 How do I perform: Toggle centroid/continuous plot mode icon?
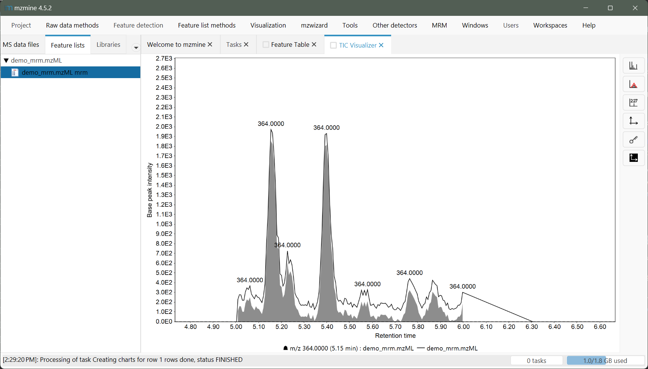(634, 66)
